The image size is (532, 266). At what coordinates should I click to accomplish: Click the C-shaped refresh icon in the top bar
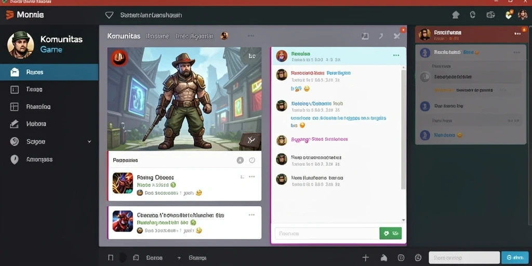coord(473,15)
